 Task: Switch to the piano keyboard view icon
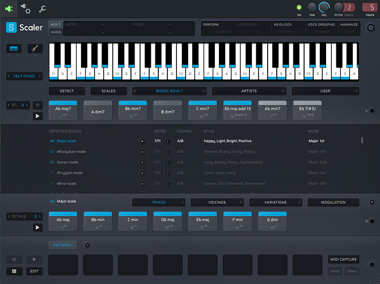point(14,48)
